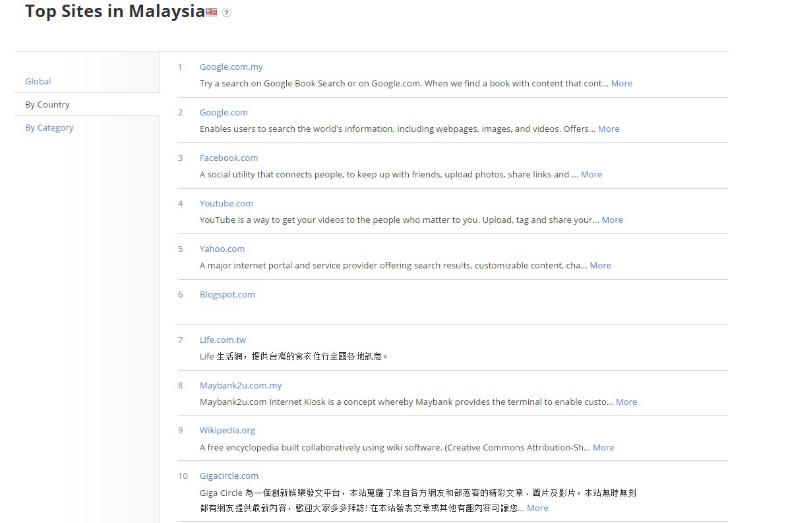
Task: Click rank number 8 beside Maybank2u.com.my
Action: pos(181,385)
